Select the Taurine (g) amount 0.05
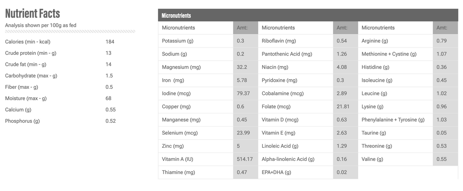Viewport: 463px width, 191px height. [x=441, y=133]
